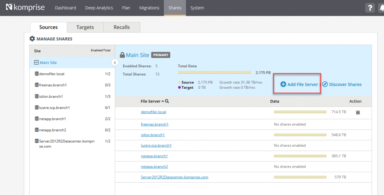The width and height of the screenshot is (384, 195).
Task: Open Deep Analytics
Action: click(x=99, y=8)
